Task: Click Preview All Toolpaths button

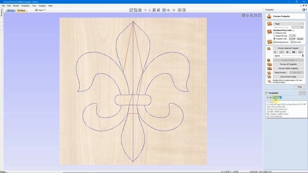Action: click(288, 64)
